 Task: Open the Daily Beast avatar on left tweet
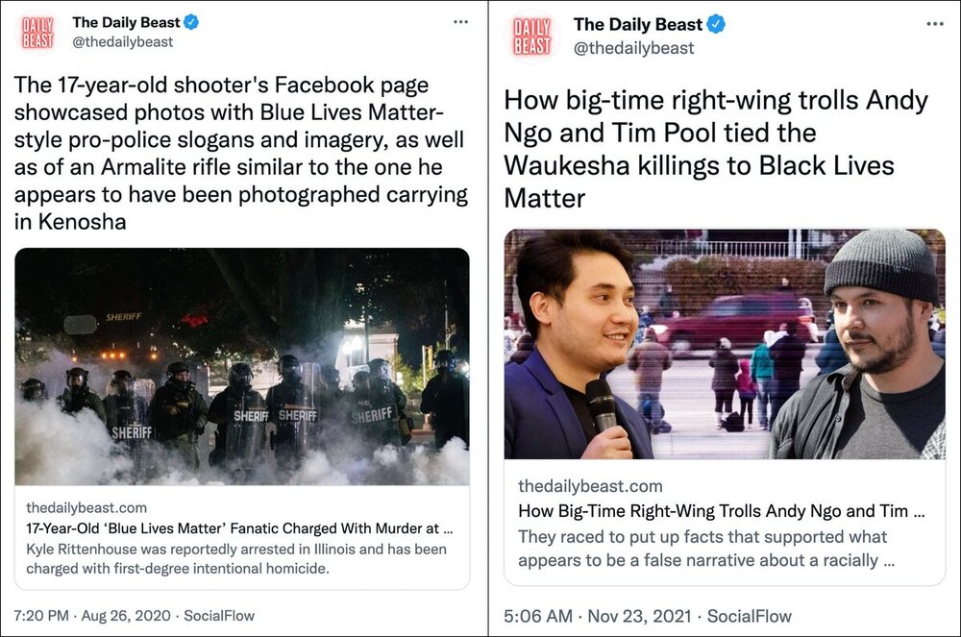tap(37, 33)
